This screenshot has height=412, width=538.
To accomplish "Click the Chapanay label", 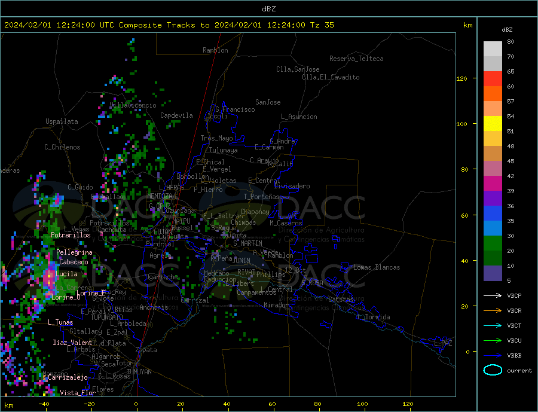I will 255,212.
